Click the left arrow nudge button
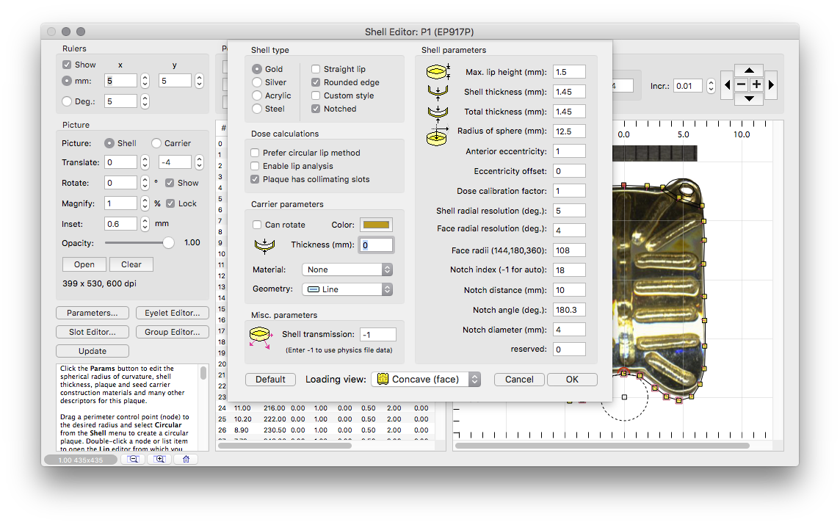 coord(727,84)
